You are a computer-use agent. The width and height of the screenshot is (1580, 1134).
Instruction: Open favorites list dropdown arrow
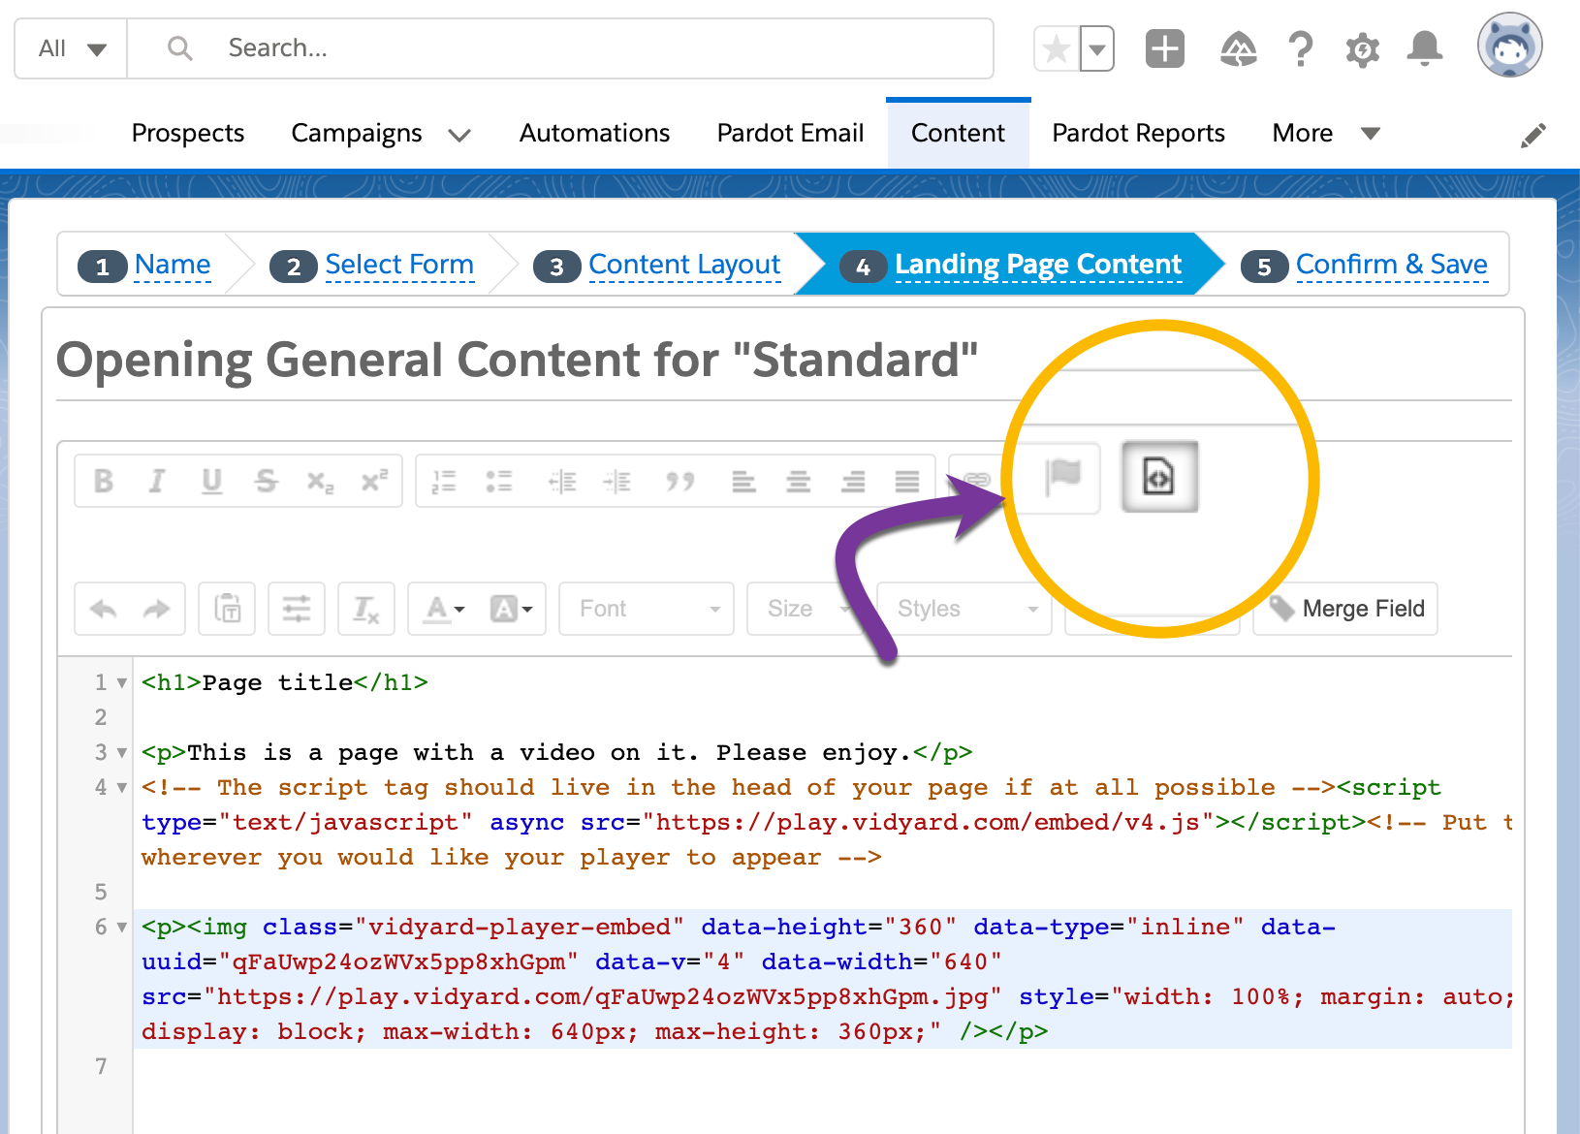(x=1097, y=48)
